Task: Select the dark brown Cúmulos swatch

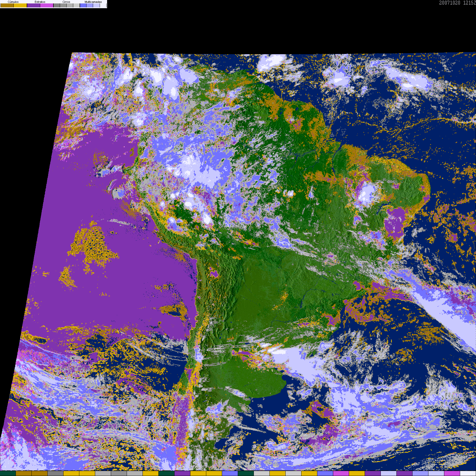Action: [7, 6]
